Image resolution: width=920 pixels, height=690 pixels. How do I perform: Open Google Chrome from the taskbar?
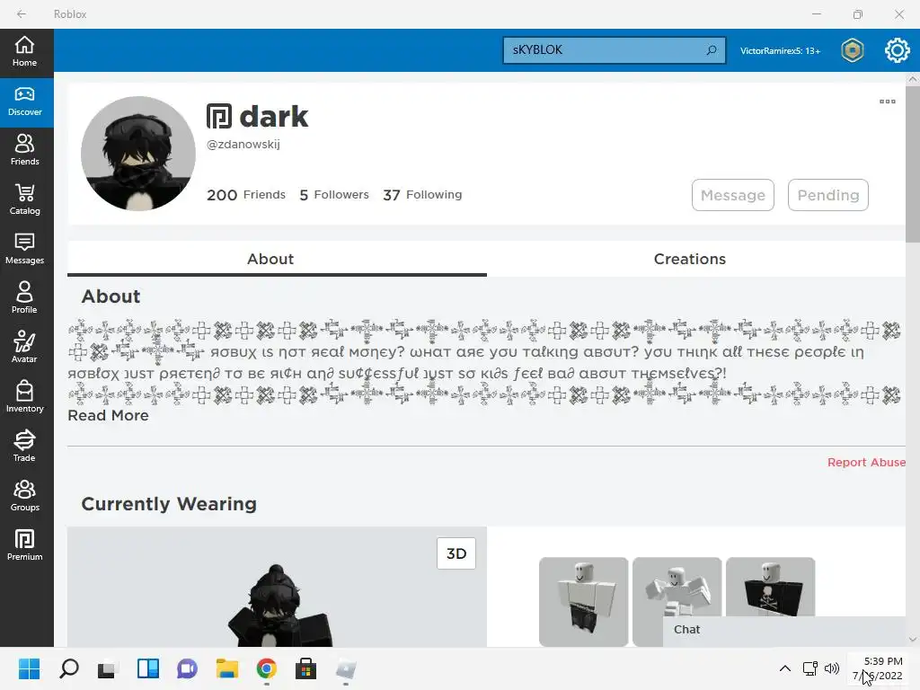coord(266,668)
